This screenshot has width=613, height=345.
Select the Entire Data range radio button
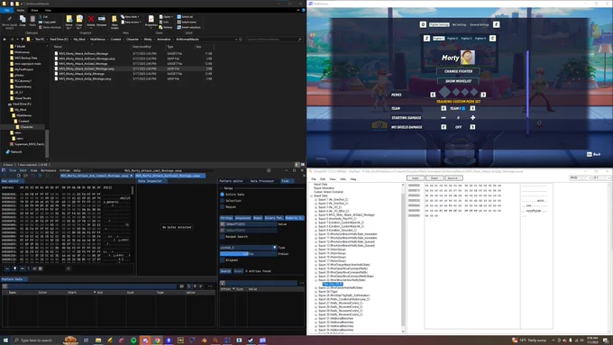222,195
